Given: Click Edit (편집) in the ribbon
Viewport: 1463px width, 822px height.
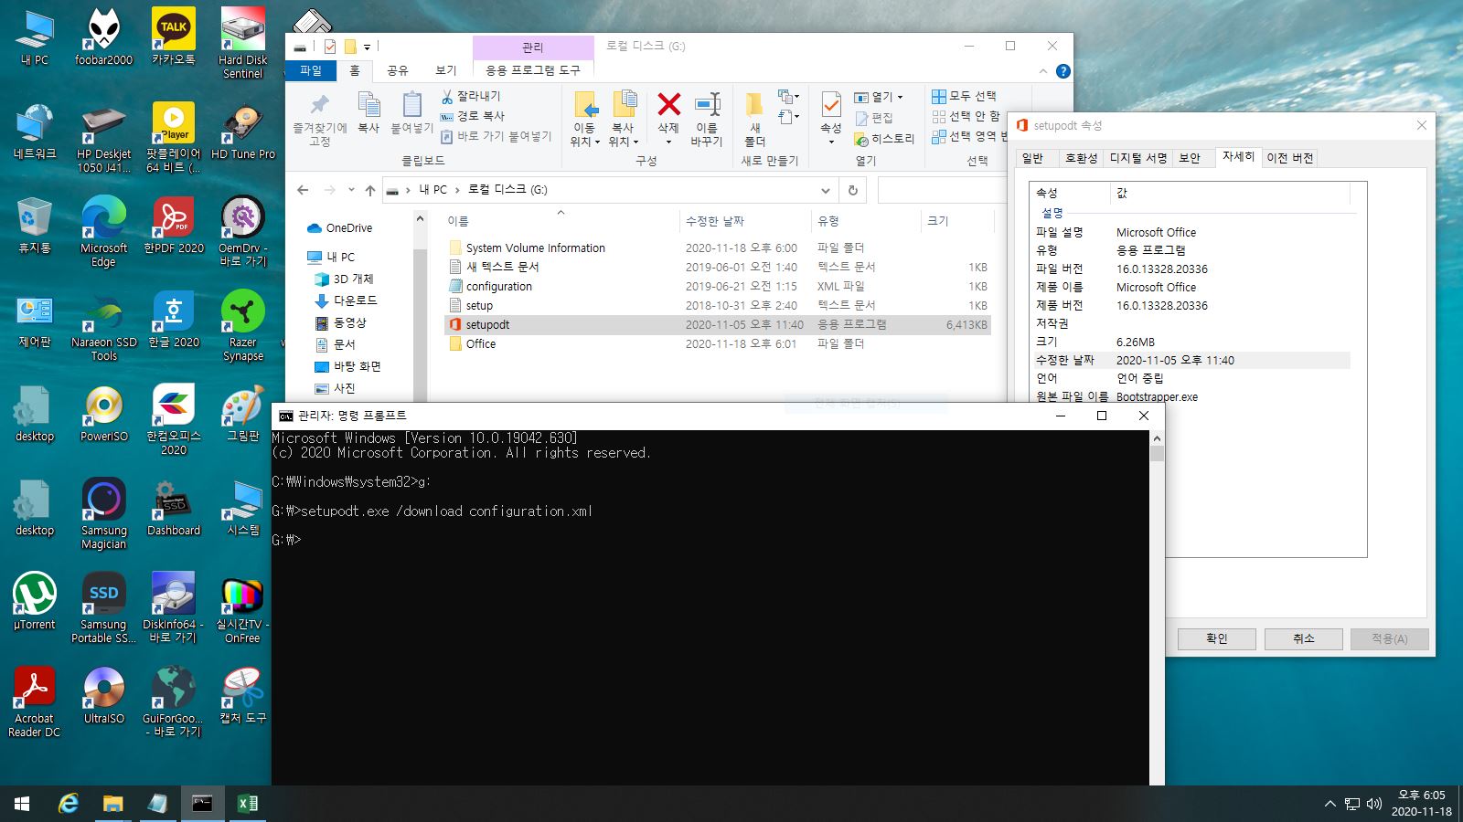Looking at the screenshot, I should (873, 118).
